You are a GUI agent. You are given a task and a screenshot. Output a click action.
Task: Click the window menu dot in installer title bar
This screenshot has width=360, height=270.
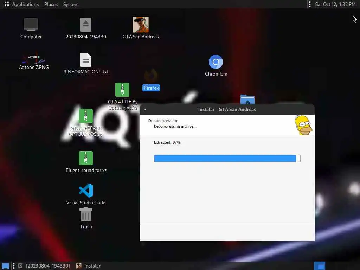[x=145, y=110]
